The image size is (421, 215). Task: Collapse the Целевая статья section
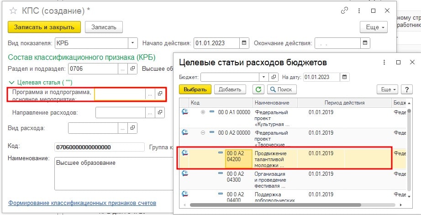click(x=12, y=82)
